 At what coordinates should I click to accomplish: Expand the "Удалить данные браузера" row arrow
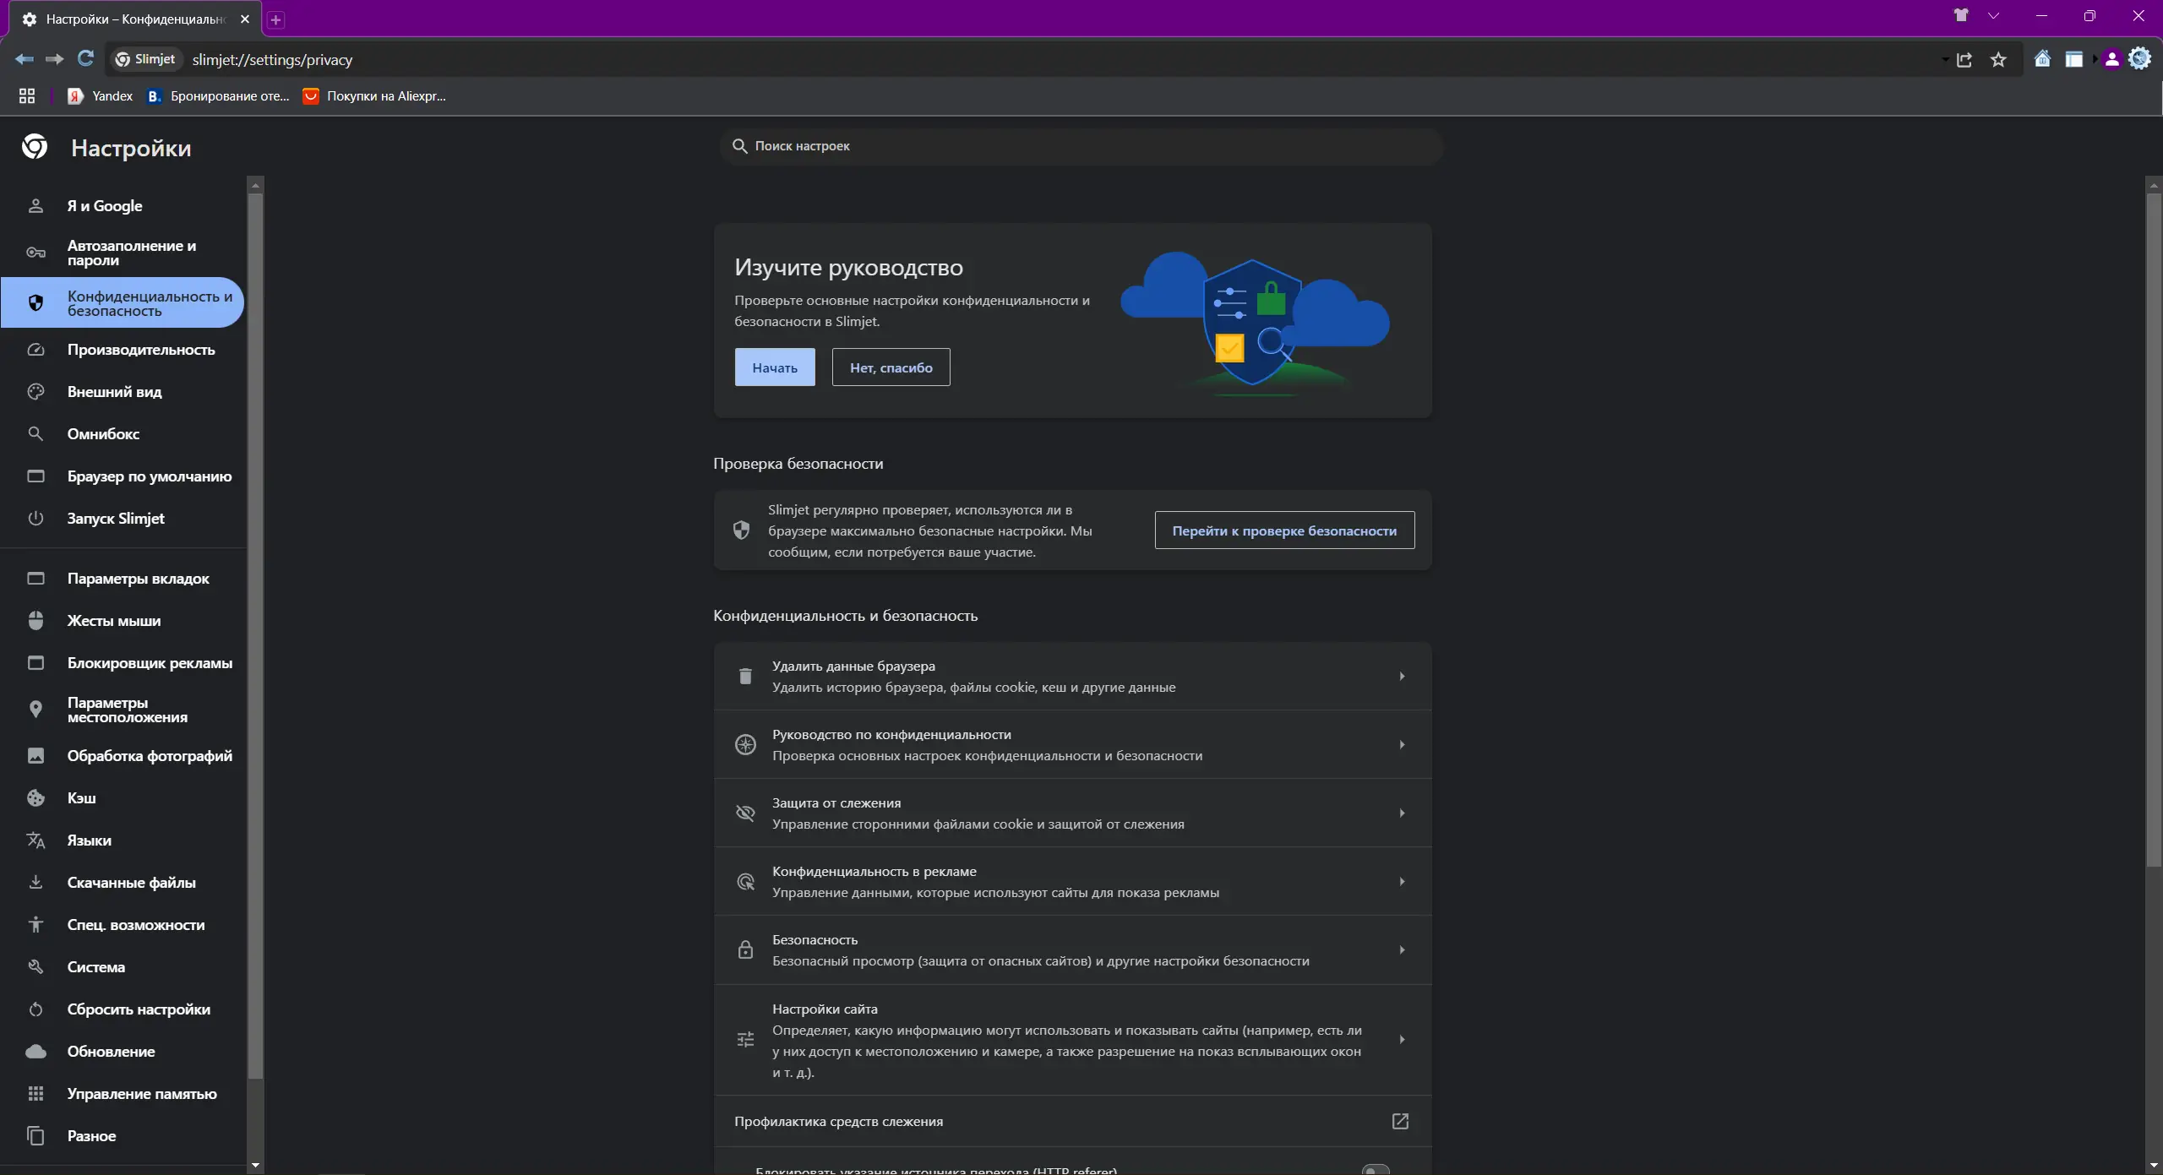click(x=1402, y=677)
